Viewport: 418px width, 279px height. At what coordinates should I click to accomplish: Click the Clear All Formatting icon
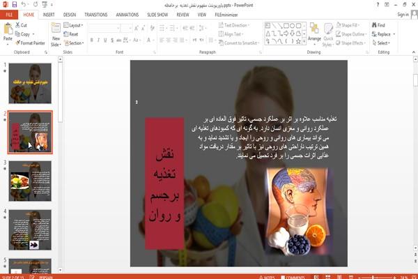152,28
